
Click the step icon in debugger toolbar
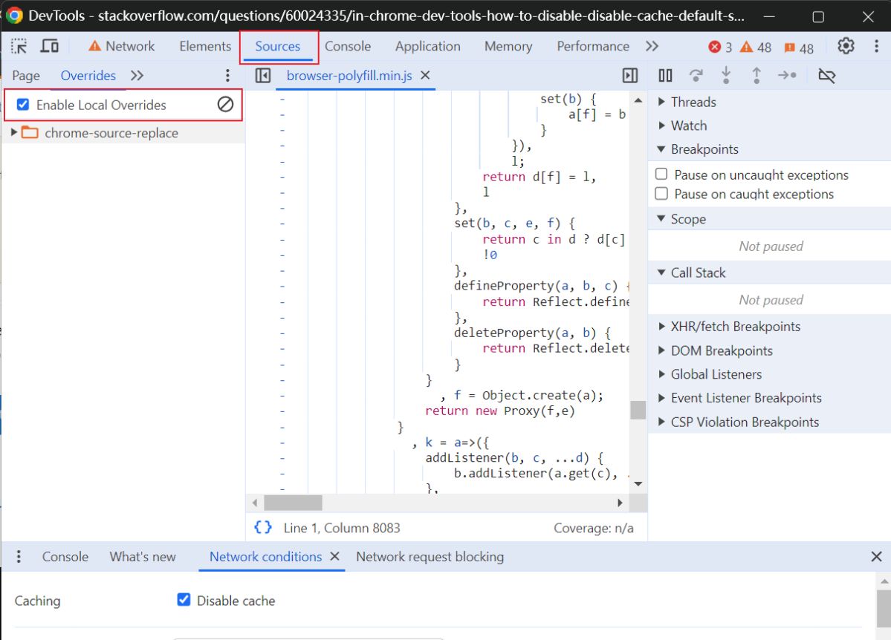(x=787, y=75)
